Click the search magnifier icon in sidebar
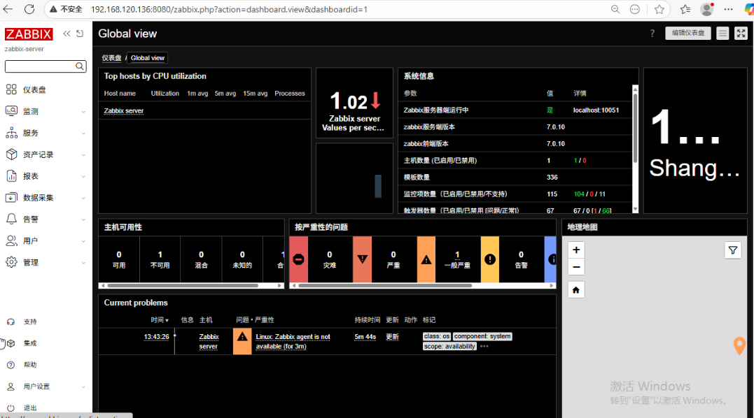 [x=80, y=66]
